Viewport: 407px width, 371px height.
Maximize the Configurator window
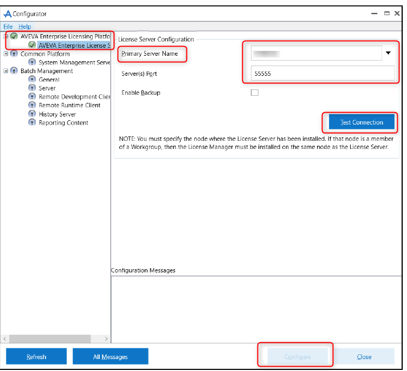point(387,14)
